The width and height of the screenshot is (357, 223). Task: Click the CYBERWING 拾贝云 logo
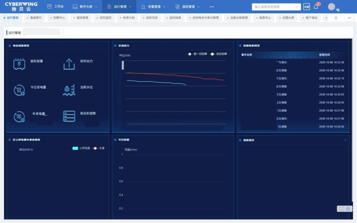(21, 7)
